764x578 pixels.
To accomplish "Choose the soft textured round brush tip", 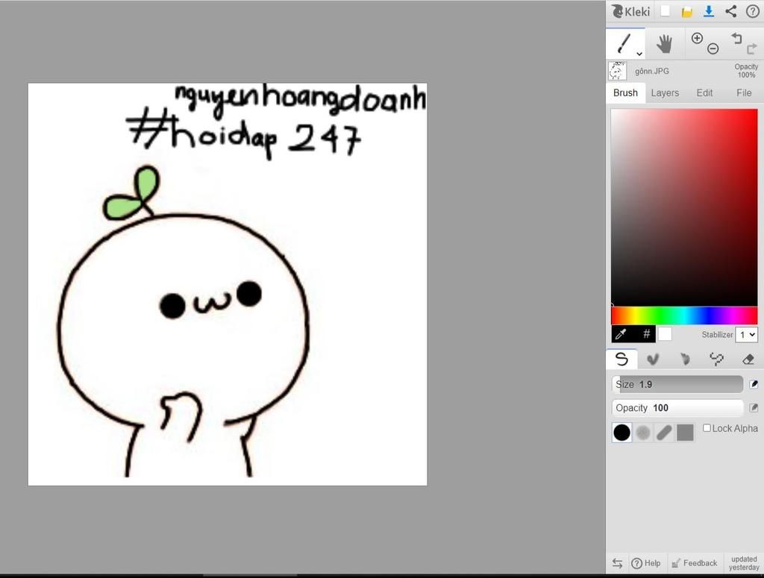I will pos(643,433).
